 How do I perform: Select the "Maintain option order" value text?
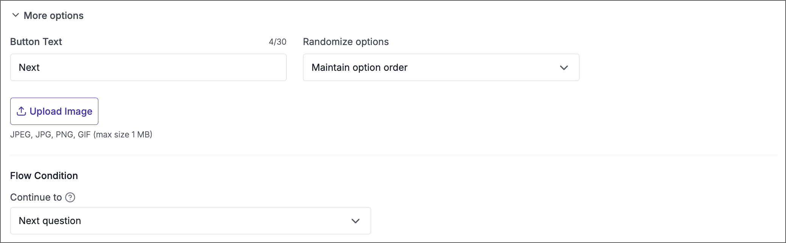[x=359, y=67]
